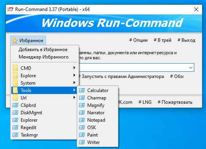Click the icon beside Explorer
The height and width of the screenshot is (149, 206).
15,120
